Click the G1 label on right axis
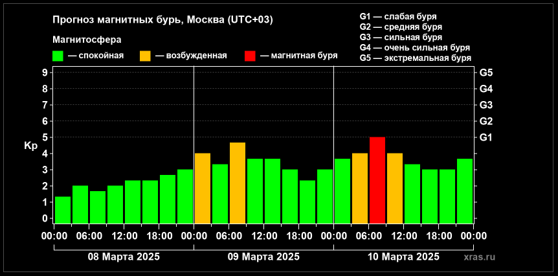Image resolution: width=558 pixels, height=276 pixels. [486, 137]
